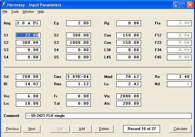This screenshot has height=137, width=195.
Task: Select the Mmd field with 70.62
Action: pos(129,77)
